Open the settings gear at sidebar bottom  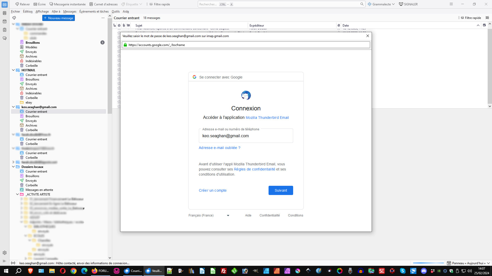(x=5, y=253)
